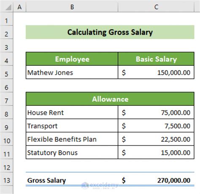Select row 10 header
This screenshot has height=194, width=200.
tap(6, 139)
